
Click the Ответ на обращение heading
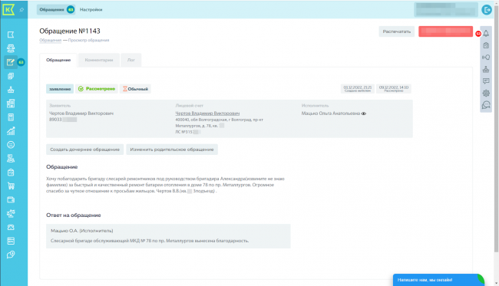pos(74,215)
